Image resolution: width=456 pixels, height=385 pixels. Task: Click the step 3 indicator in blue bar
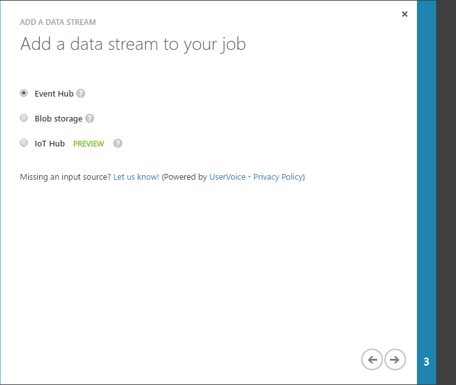click(x=427, y=362)
